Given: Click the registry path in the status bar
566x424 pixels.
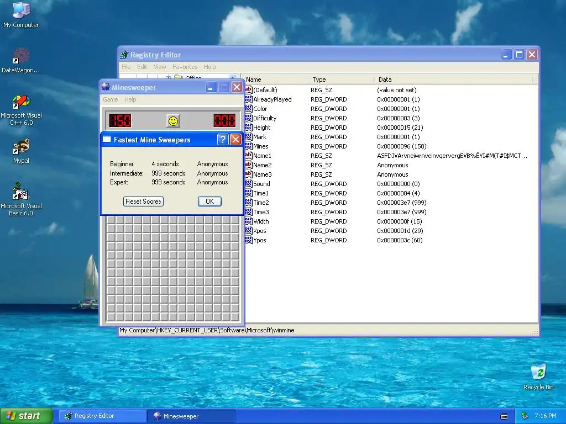Looking at the screenshot, I should pos(207,330).
